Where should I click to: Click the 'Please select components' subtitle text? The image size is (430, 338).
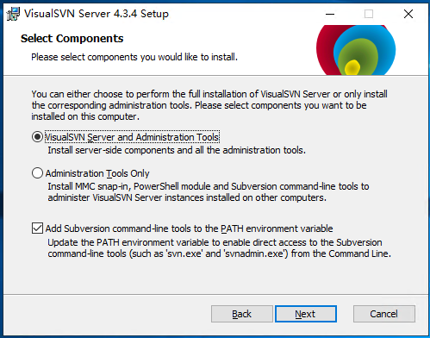[x=134, y=57]
